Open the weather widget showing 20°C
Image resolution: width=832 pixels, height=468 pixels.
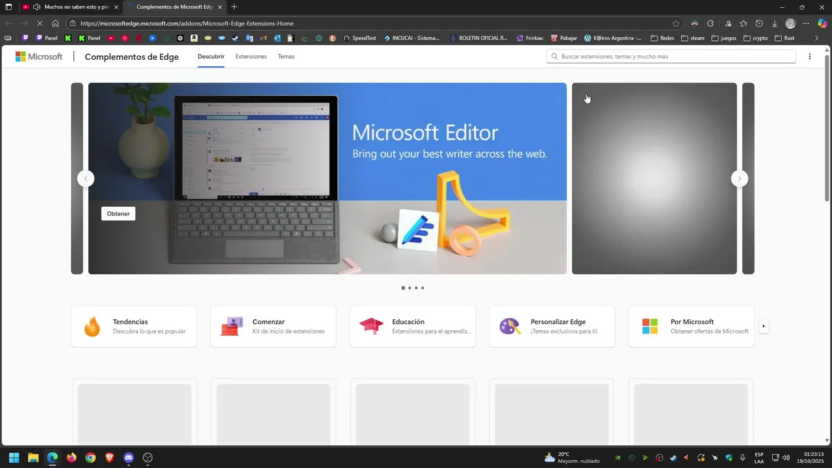[x=572, y=458]
